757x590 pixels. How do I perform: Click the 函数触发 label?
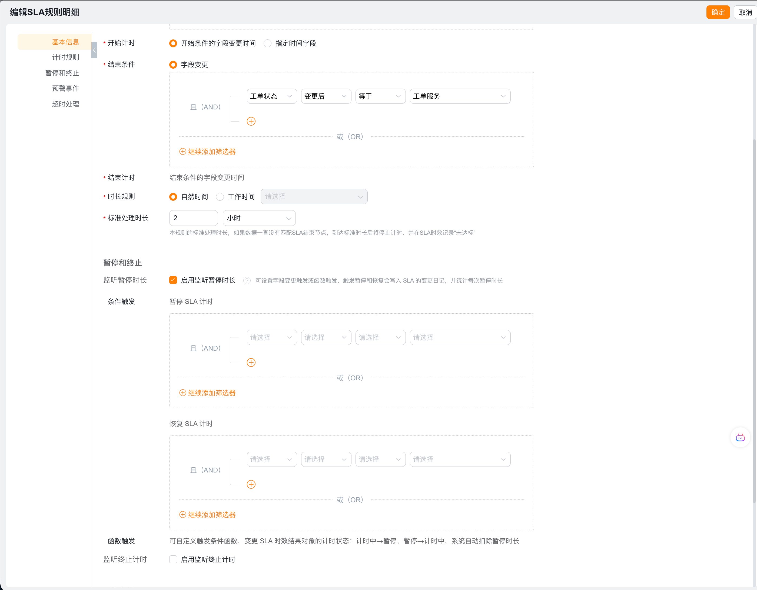121,541
